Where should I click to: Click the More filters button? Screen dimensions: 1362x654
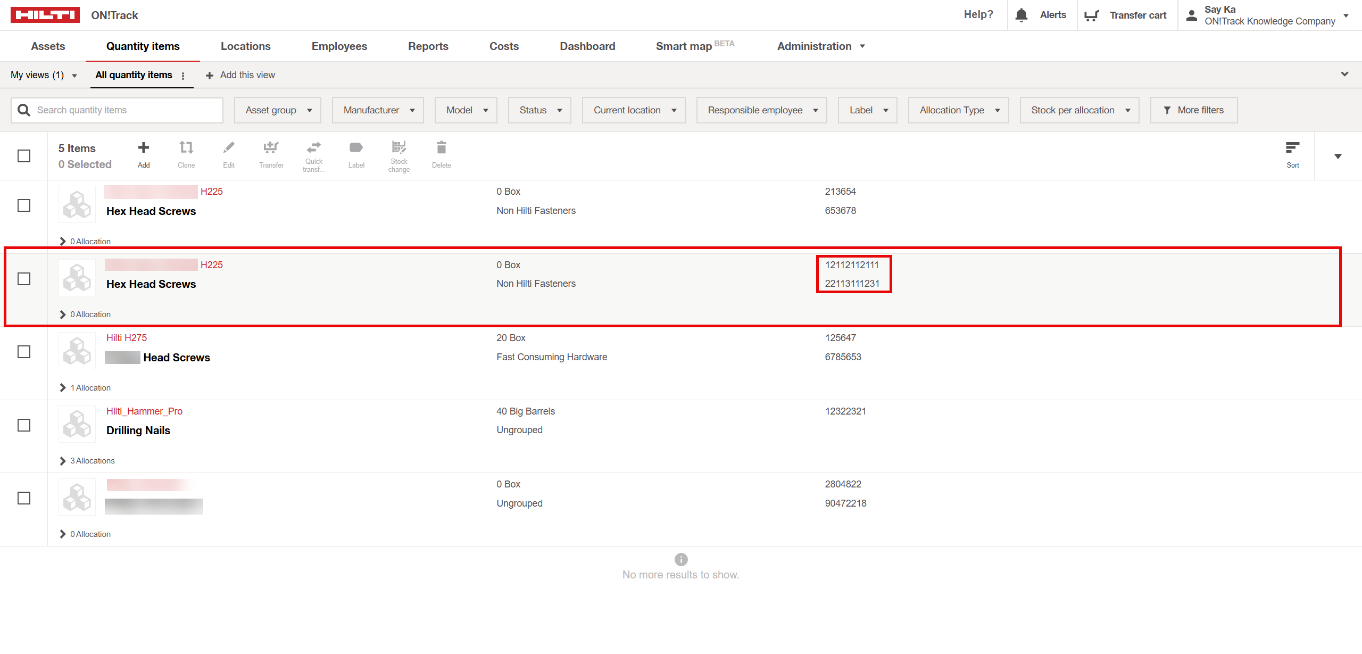click(x=1193, y=110)
